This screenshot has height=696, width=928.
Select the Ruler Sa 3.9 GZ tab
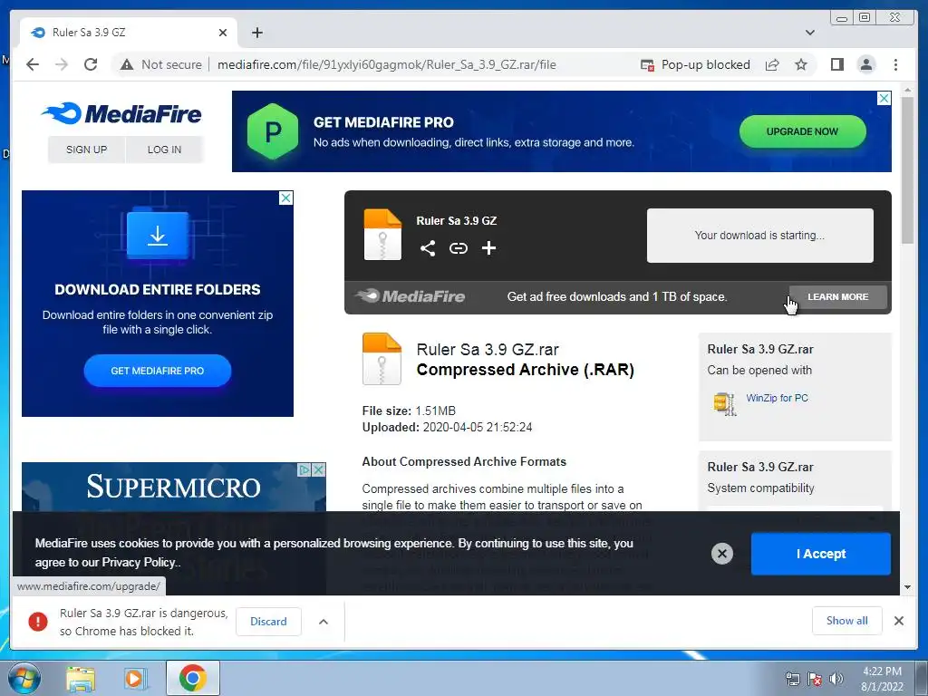pos(129,33)
